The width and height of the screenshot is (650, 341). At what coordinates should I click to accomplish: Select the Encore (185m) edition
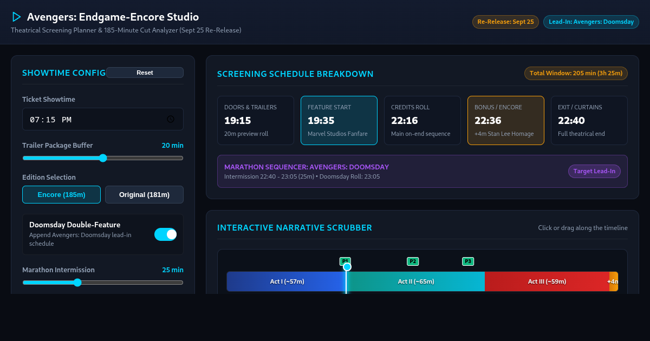coord(61,194)
